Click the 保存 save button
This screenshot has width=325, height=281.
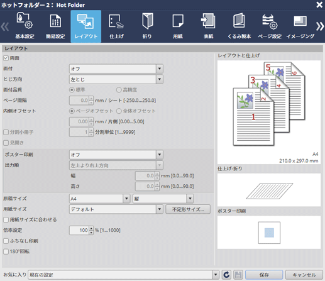tap(264, 275)
